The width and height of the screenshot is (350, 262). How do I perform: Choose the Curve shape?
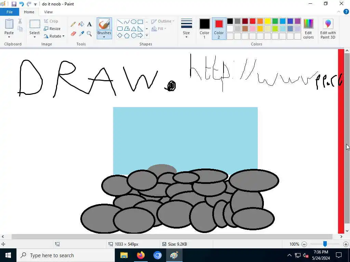(126, 21)
